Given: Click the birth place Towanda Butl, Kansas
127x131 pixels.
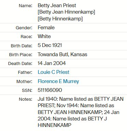Looking at the screenshot, I should (62, 54).
